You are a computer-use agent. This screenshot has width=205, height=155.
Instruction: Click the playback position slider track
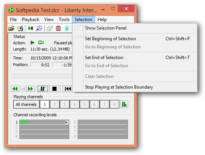pos(42,76)
